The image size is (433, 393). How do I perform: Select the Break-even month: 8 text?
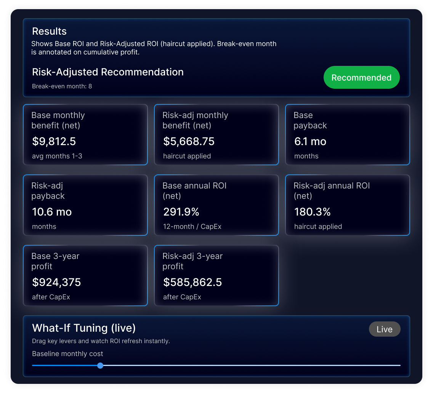click(x=62, y=86)
